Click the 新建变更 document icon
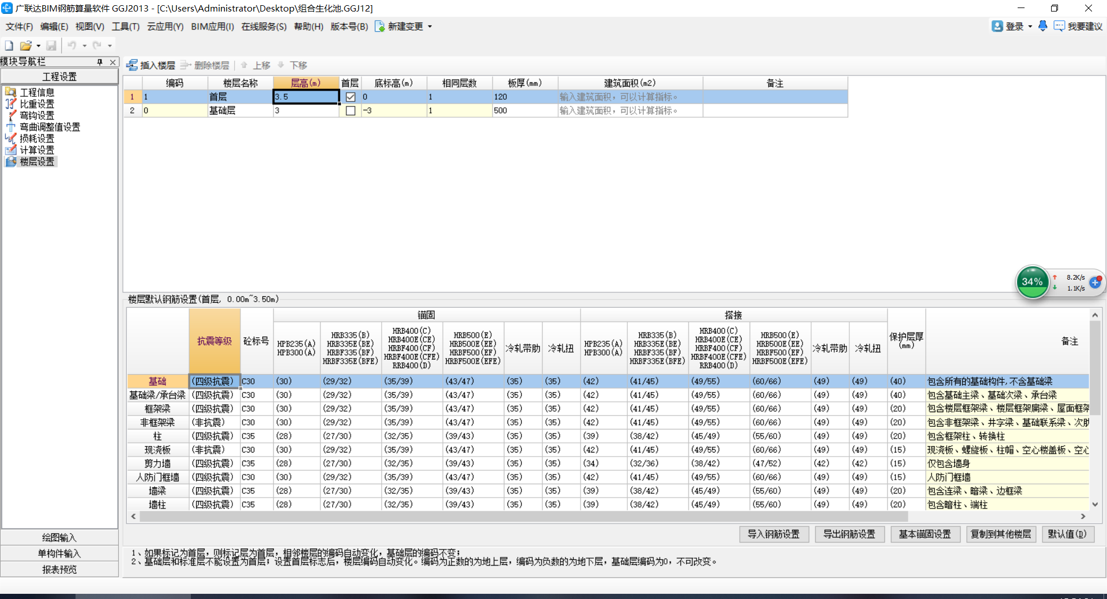Screen dimensions: 1107x599 pos(379,27)
